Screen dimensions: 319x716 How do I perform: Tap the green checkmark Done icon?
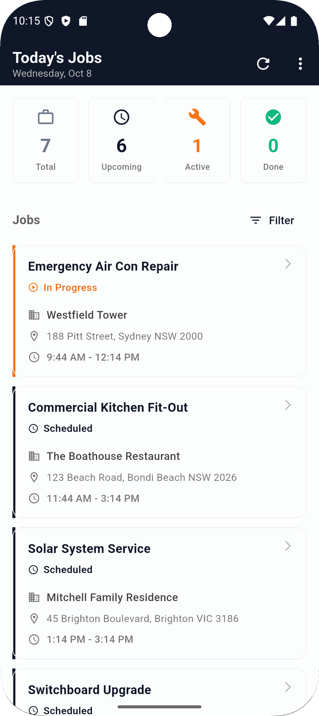coord(273,117)
